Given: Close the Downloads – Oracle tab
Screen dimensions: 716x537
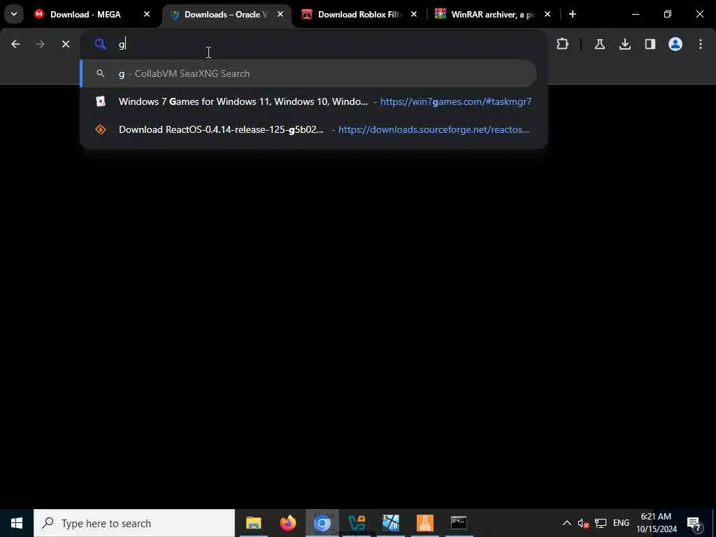Looking at the screenshot, I should tap(280, 15).
